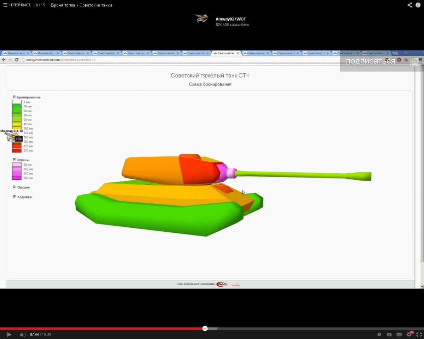The height and width of the screenshot is (339, 424).
Task: Click the share icon at top right
Action: 410,5
